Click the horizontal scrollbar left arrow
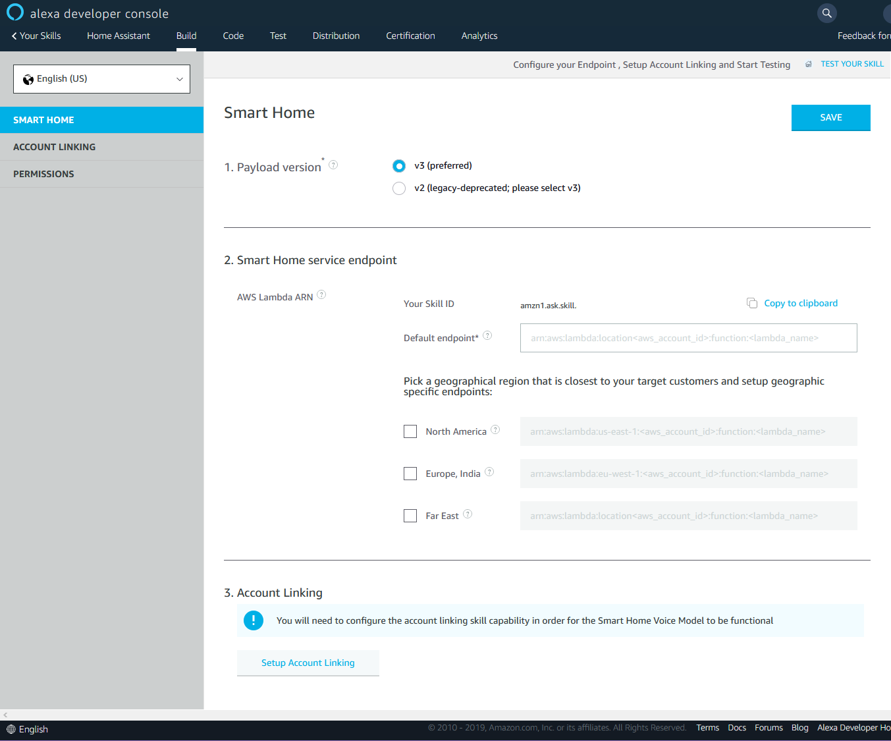891x741 pixels. 5,715
